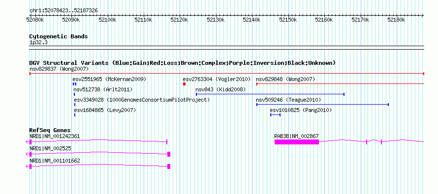Click the esv2763304 (Vogler2010) label
Screen dimensions: 438x194
pos(217,79)
